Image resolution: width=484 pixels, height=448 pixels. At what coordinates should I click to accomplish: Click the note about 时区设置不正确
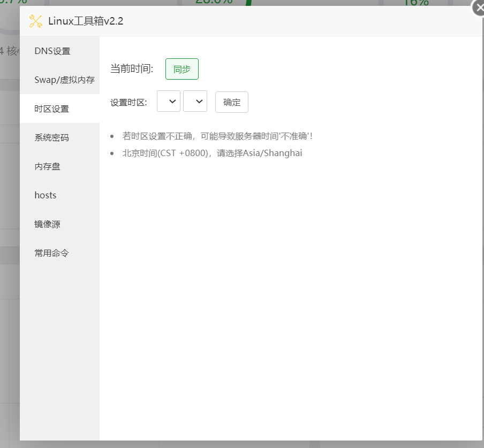(217, 136)
